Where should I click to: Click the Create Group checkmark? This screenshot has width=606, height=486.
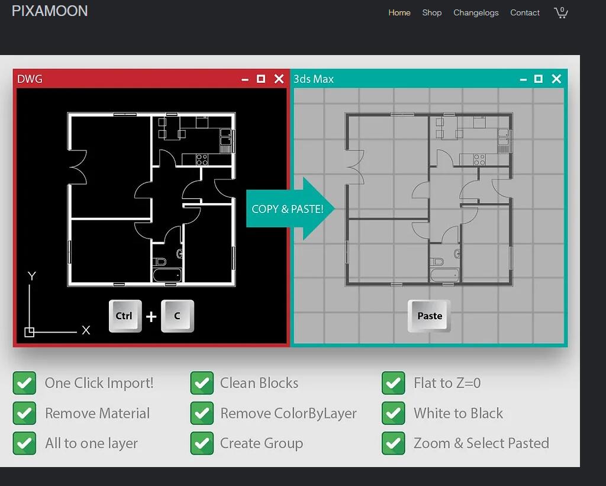pos(202,443)
